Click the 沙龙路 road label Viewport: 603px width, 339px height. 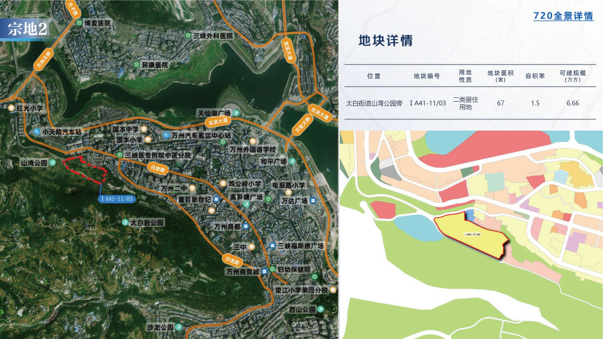(x=232, y=261)
